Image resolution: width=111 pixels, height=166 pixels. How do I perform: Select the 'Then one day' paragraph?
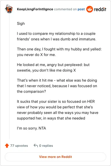(59, 52)
